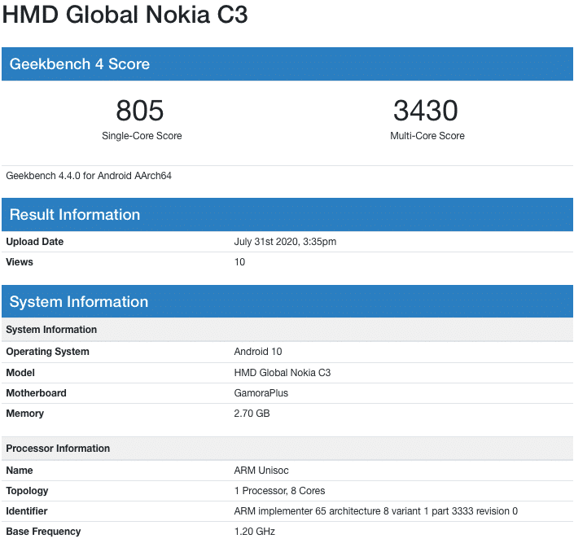Image resolution: width=574 pixels, height=543 pixels.
Task: Click the Views count value 10
Action: click(x=239, y=262)
